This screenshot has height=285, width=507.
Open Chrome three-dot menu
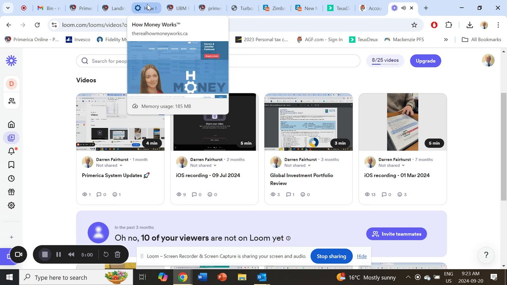click(498, 25)
